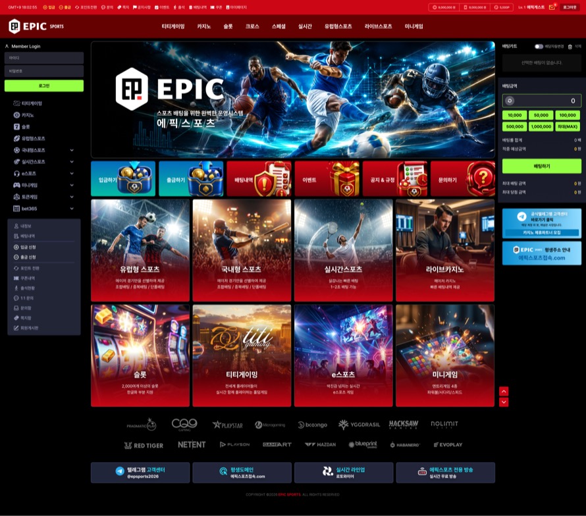Select 슬롯 in the top navigation

click(228, 26)
